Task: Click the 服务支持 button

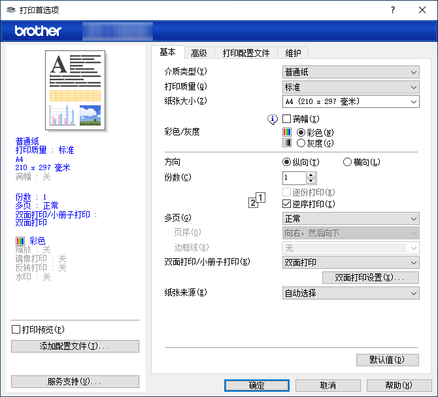Action: (75, 382)
